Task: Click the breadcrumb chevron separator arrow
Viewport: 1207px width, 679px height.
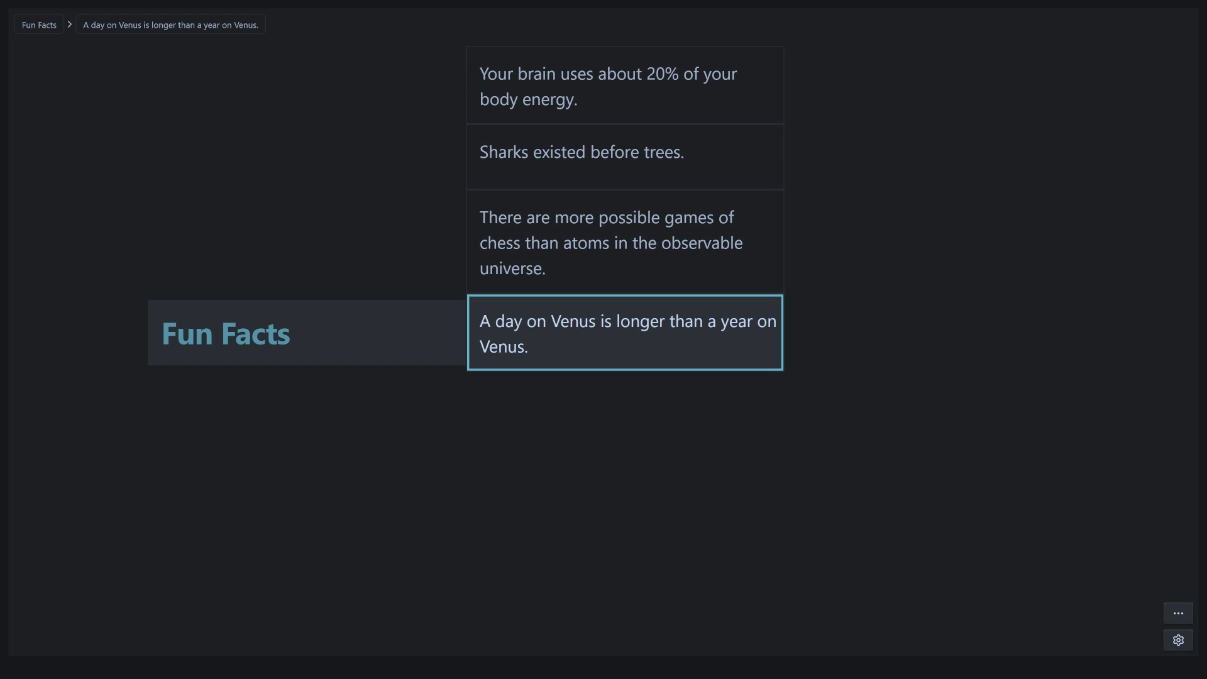Action: 70,25
